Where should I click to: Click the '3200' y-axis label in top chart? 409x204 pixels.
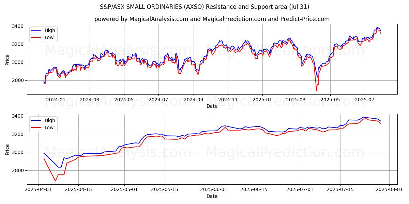tap(18, 44)
